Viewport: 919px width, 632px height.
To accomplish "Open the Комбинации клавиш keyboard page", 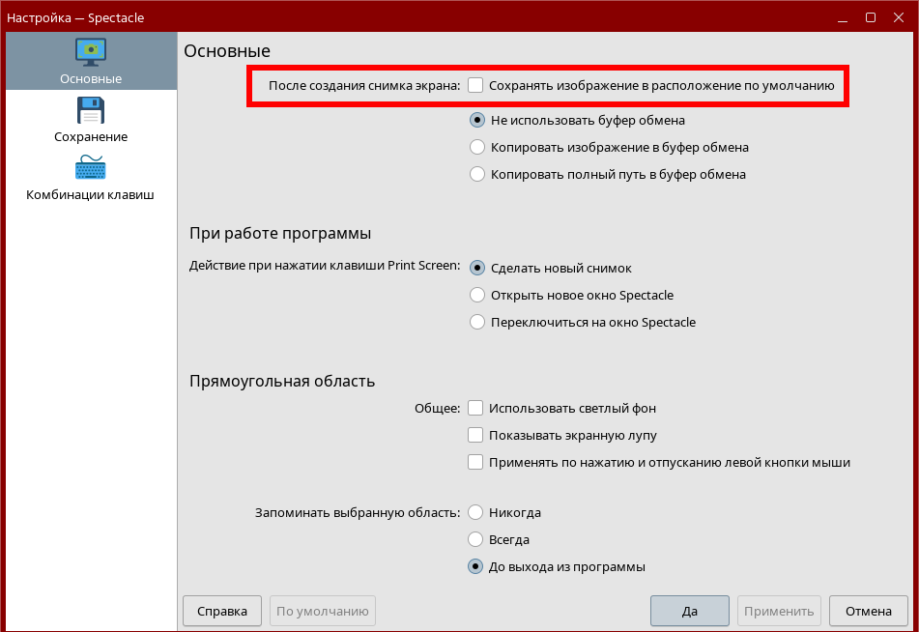I will click(91, 178).
